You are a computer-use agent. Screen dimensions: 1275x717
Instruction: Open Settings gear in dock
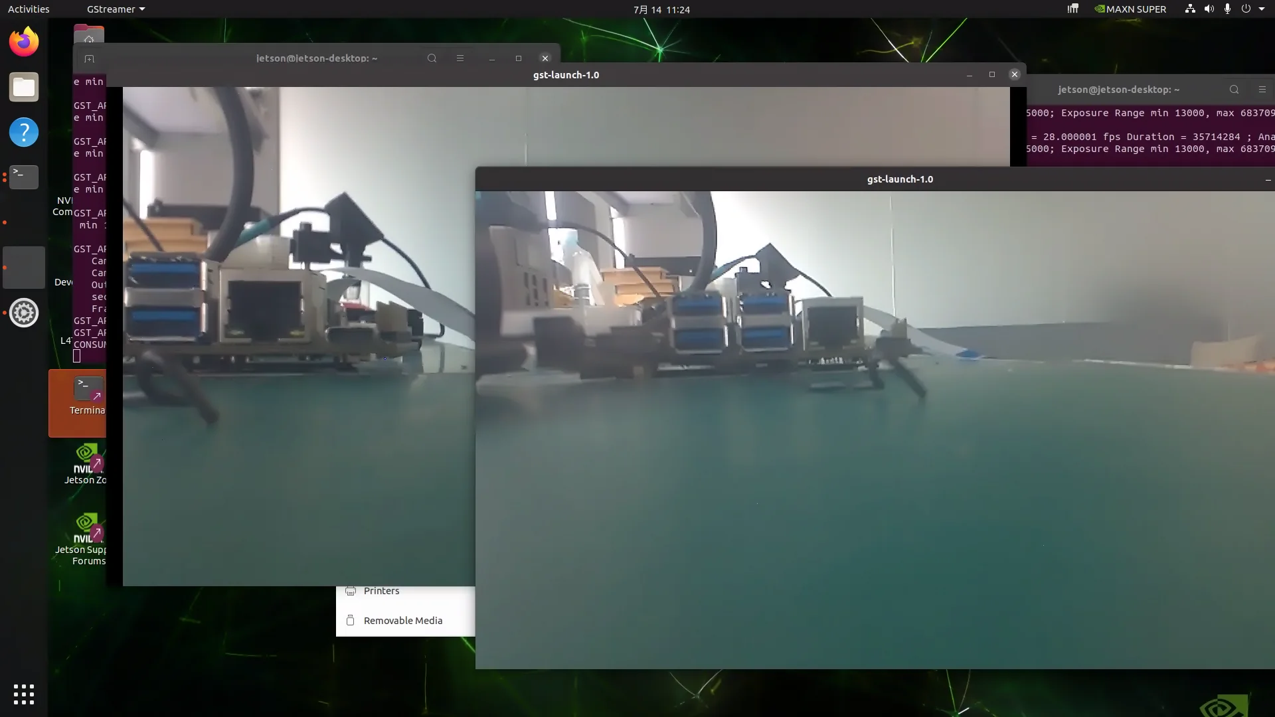24,313
